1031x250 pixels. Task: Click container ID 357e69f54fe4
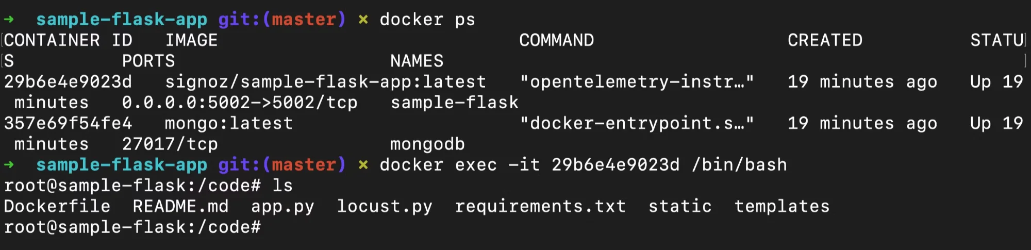[x=68, y=123]
